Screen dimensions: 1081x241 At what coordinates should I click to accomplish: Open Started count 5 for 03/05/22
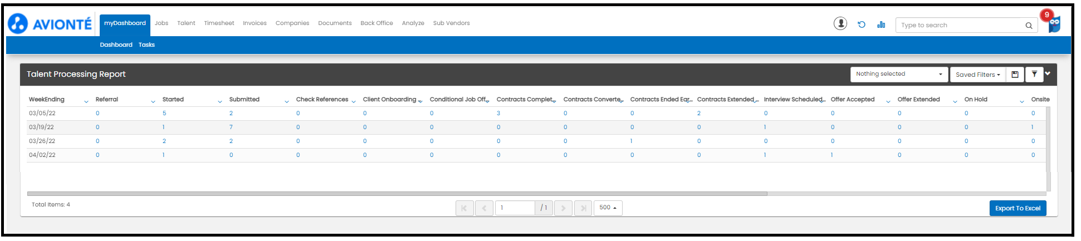164,113
